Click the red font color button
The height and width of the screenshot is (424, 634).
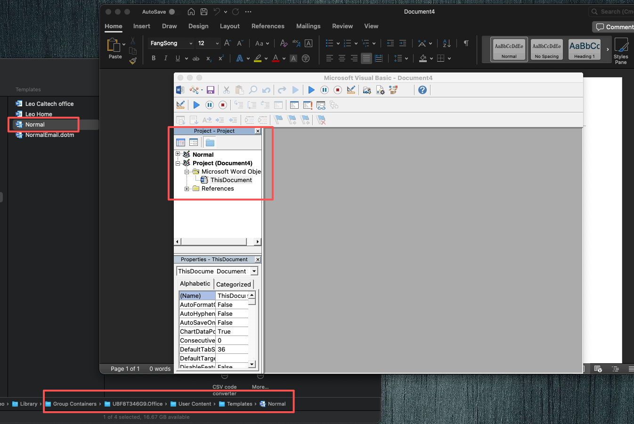point(276,58)
